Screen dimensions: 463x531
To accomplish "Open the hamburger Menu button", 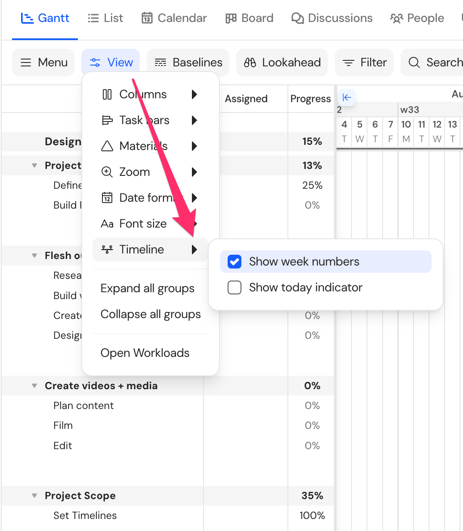I will (43, 62).
